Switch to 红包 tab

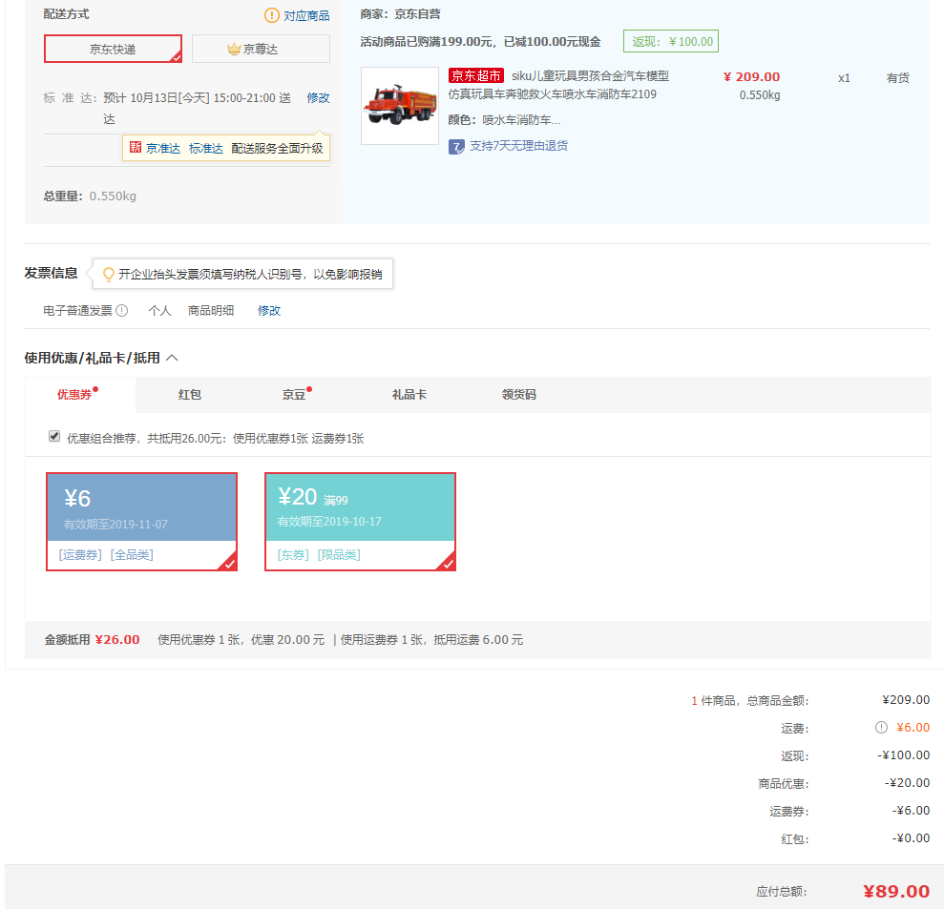190,395
